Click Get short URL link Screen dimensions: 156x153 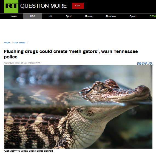[x=145, y=63]
